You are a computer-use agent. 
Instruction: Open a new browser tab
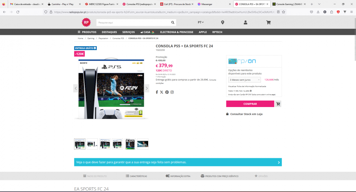(312, 4)
